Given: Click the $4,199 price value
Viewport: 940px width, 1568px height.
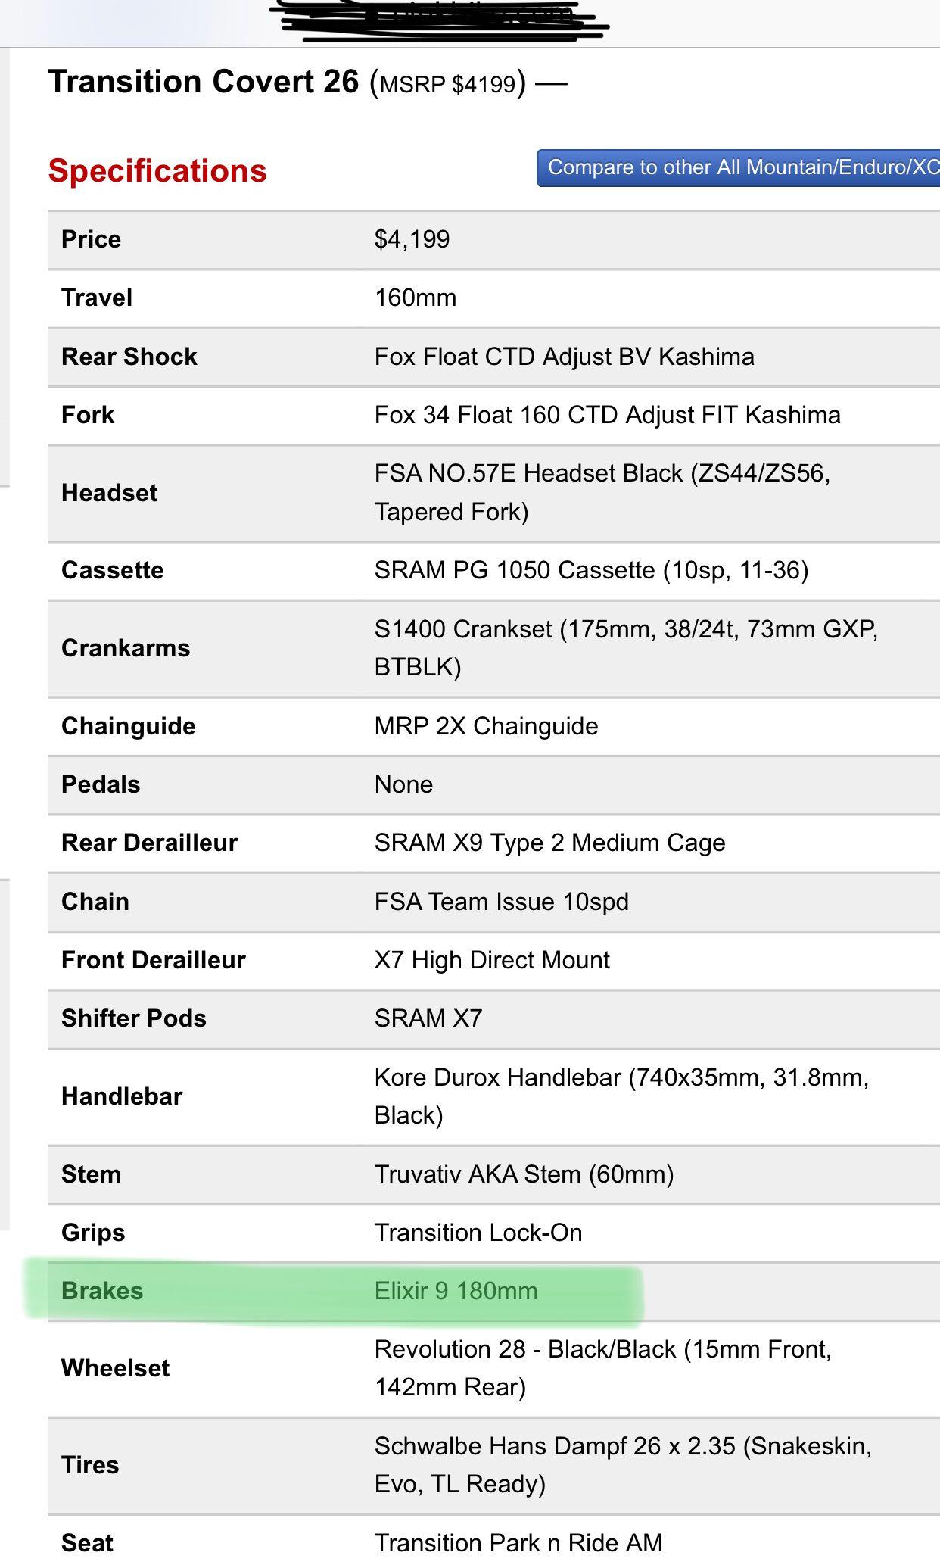Looking at the screenshot, I should [412, 239].
